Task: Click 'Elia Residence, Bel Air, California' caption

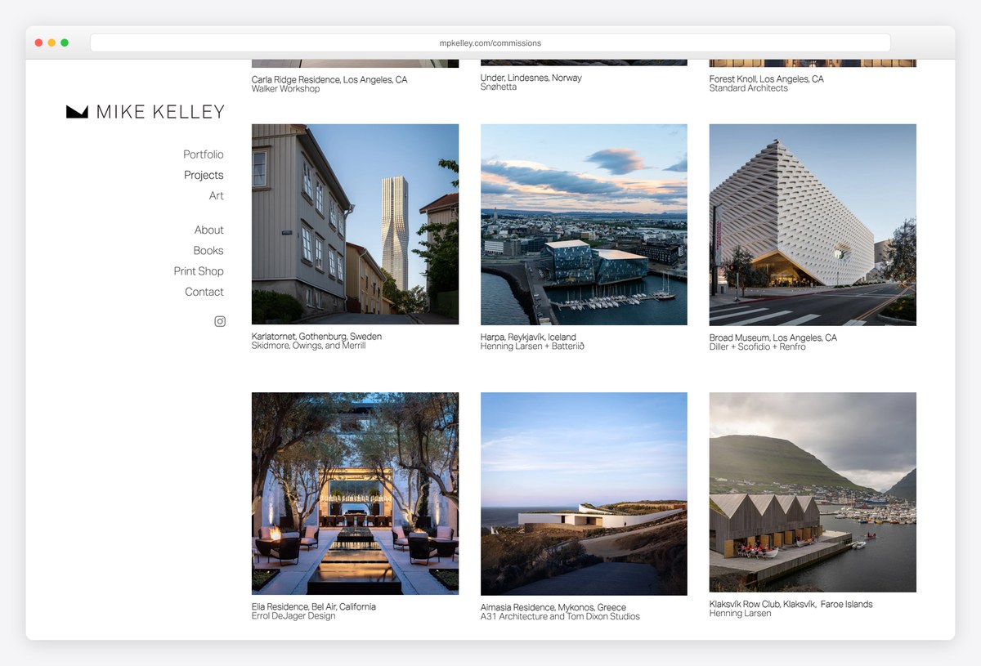Action: 314,607
